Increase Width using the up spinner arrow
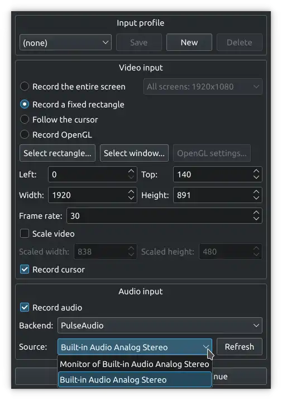Viewport: 282px width, 400px height. point(131,192)
